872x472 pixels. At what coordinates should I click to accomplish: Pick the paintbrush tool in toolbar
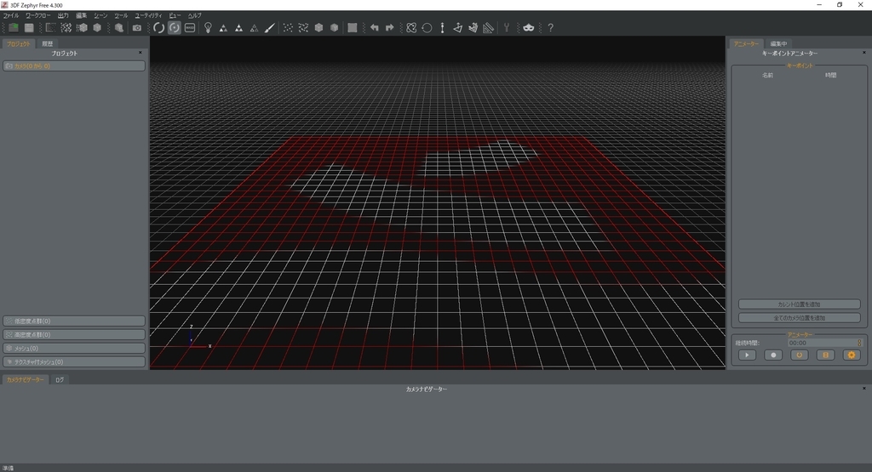[x=269, y=28]
